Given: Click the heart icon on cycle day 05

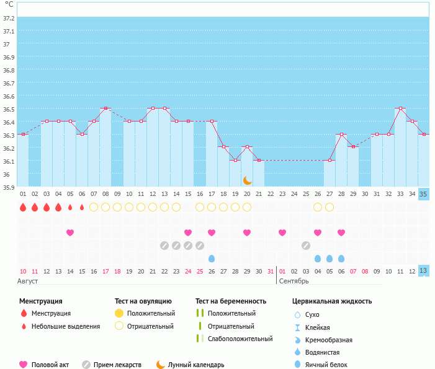Looking at the screenshot, I should (x=70, y=233).
